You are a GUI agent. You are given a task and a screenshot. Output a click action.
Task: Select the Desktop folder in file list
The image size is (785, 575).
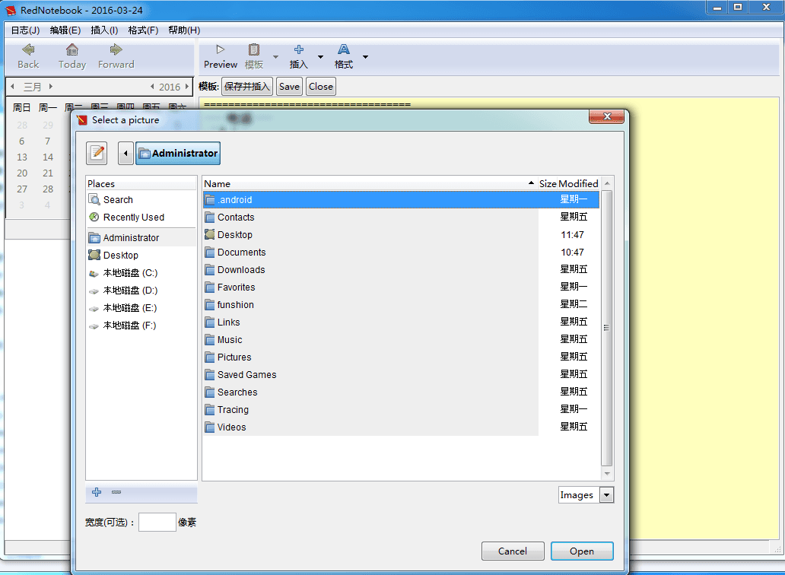pos(401,235)
